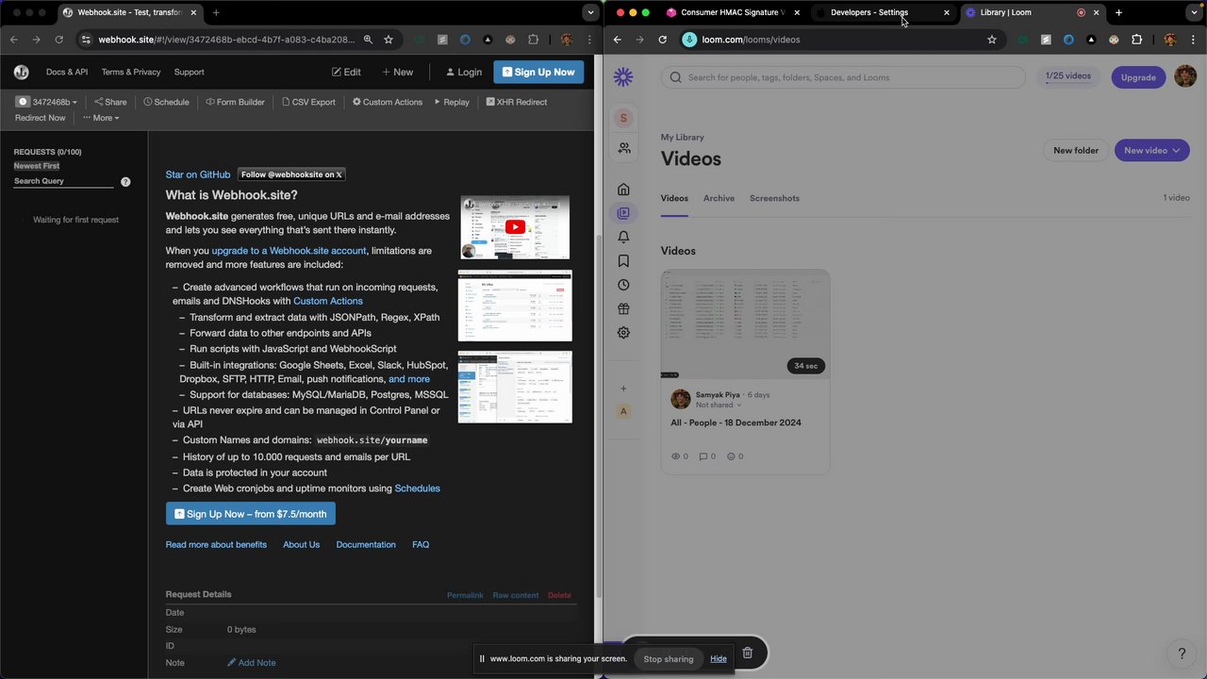Toggle Newest First sort order
The height and width of the screenshot is (679, 1207).
click(37, 166)
